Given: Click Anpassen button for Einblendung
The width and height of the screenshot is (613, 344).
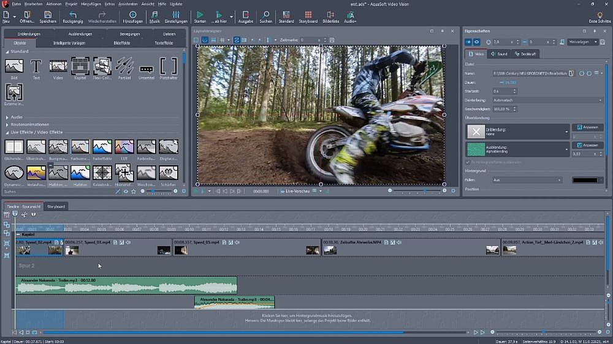Looking at the screenshot, I should pos(587,127).
